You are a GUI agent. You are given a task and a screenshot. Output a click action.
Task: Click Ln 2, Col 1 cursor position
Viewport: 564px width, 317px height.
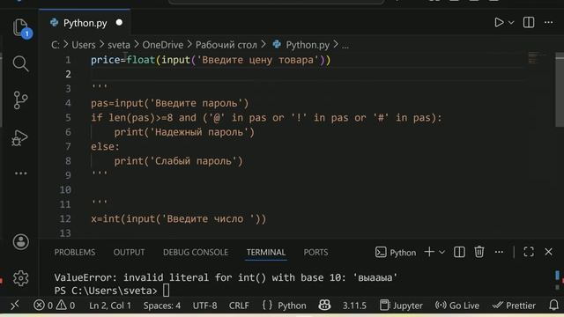(x=110, y=306)
